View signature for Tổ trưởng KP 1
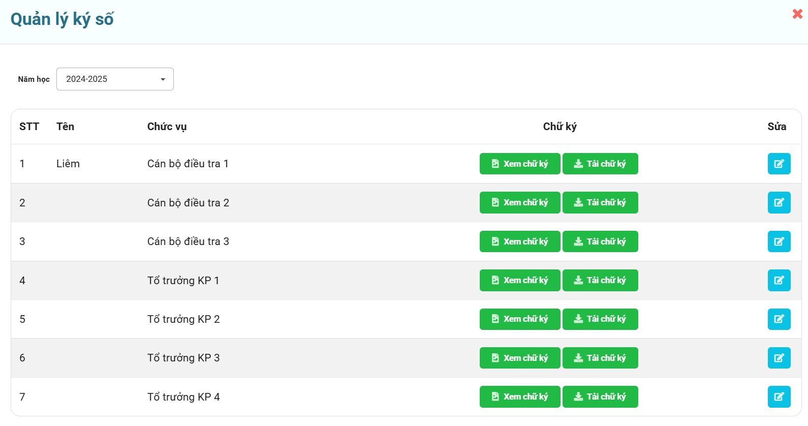This screenshot has width=808, height=426. [519, 280]
